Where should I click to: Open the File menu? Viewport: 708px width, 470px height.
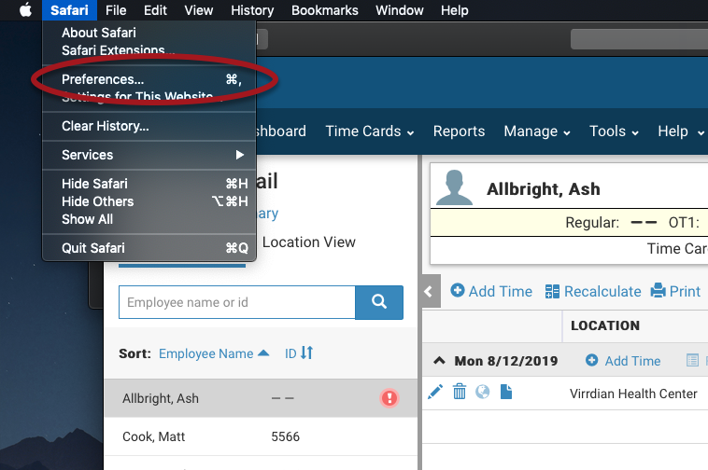116,10
